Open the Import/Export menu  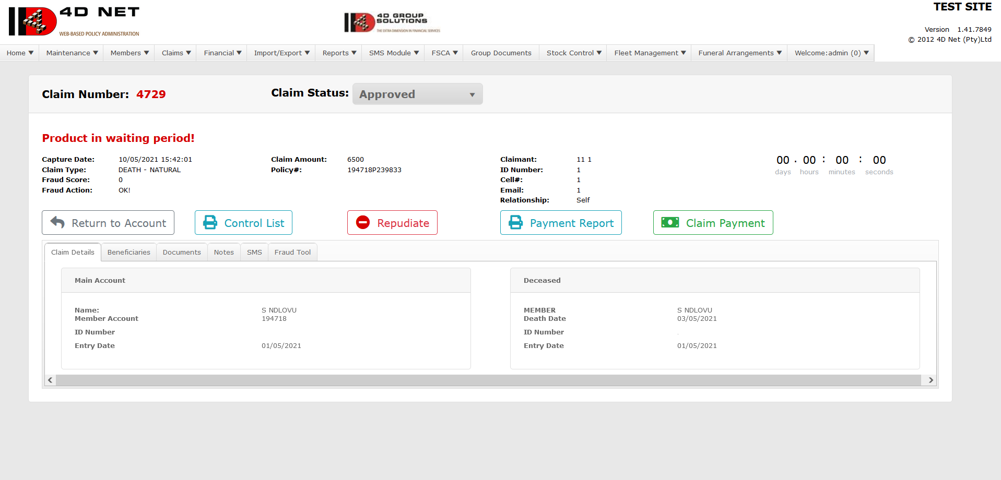point(281,53)
